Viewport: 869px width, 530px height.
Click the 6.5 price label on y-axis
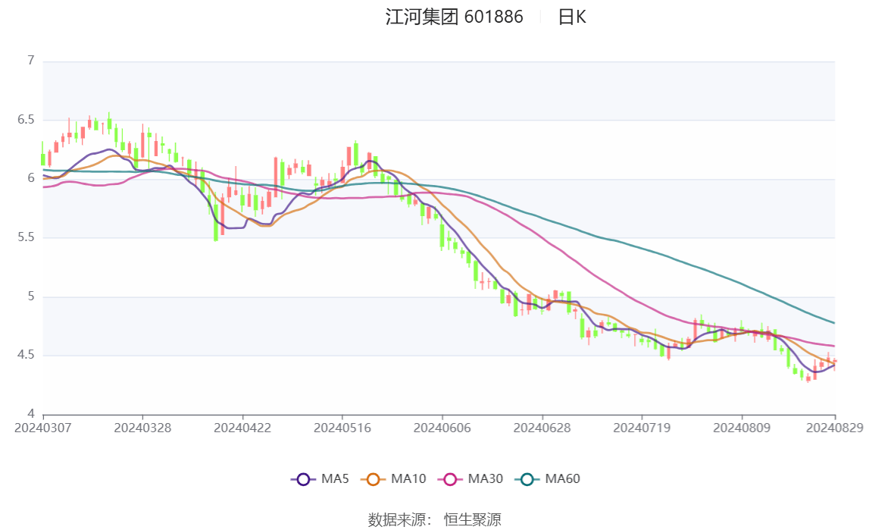click(x=27, y=120)
